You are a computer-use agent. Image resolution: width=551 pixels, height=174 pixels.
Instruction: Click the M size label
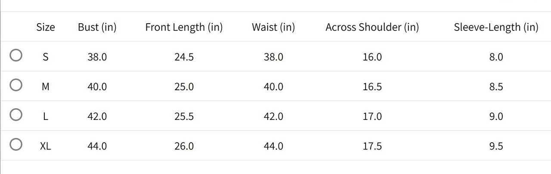pyautogui.click(x=46, y=86)
